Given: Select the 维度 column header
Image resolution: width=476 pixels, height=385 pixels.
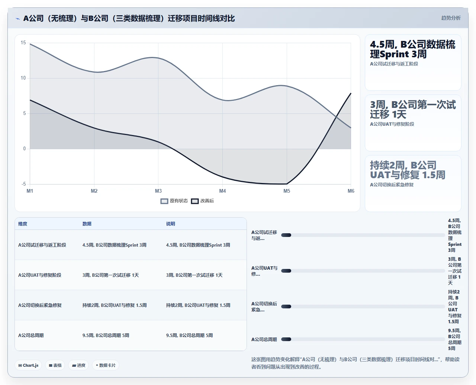Looking at the screenshot, I should pyautogui.click(x=23, y=224).
